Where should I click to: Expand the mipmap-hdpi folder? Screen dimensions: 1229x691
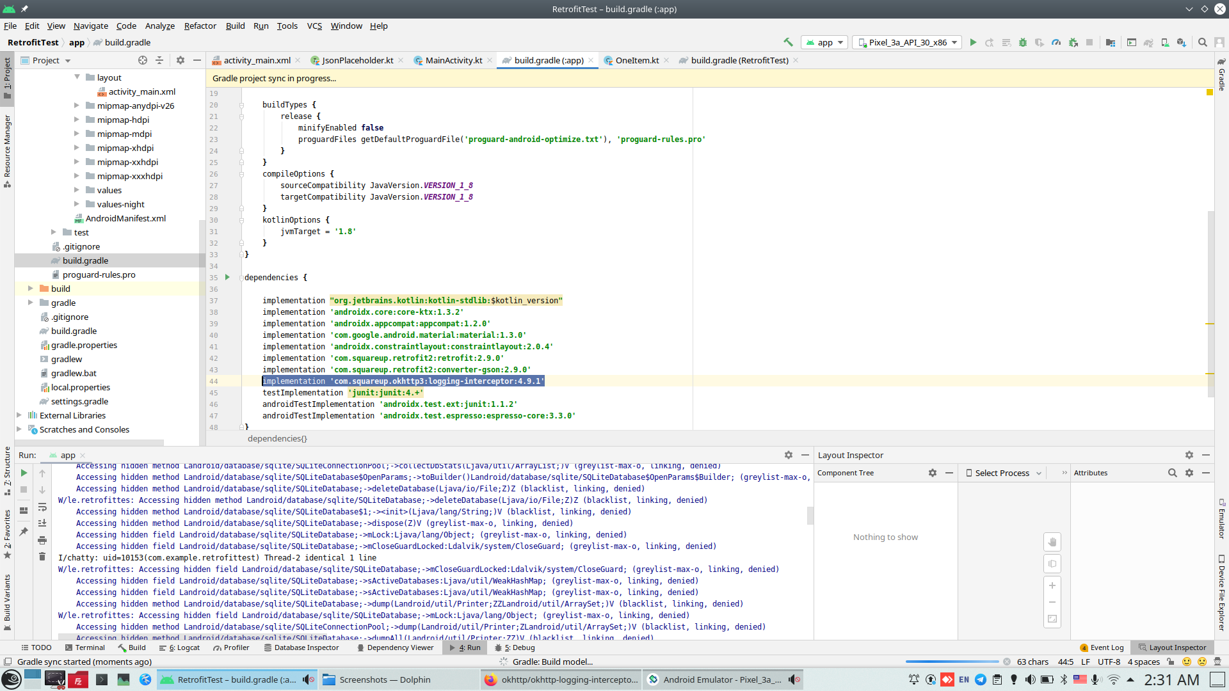coord(77,120)
